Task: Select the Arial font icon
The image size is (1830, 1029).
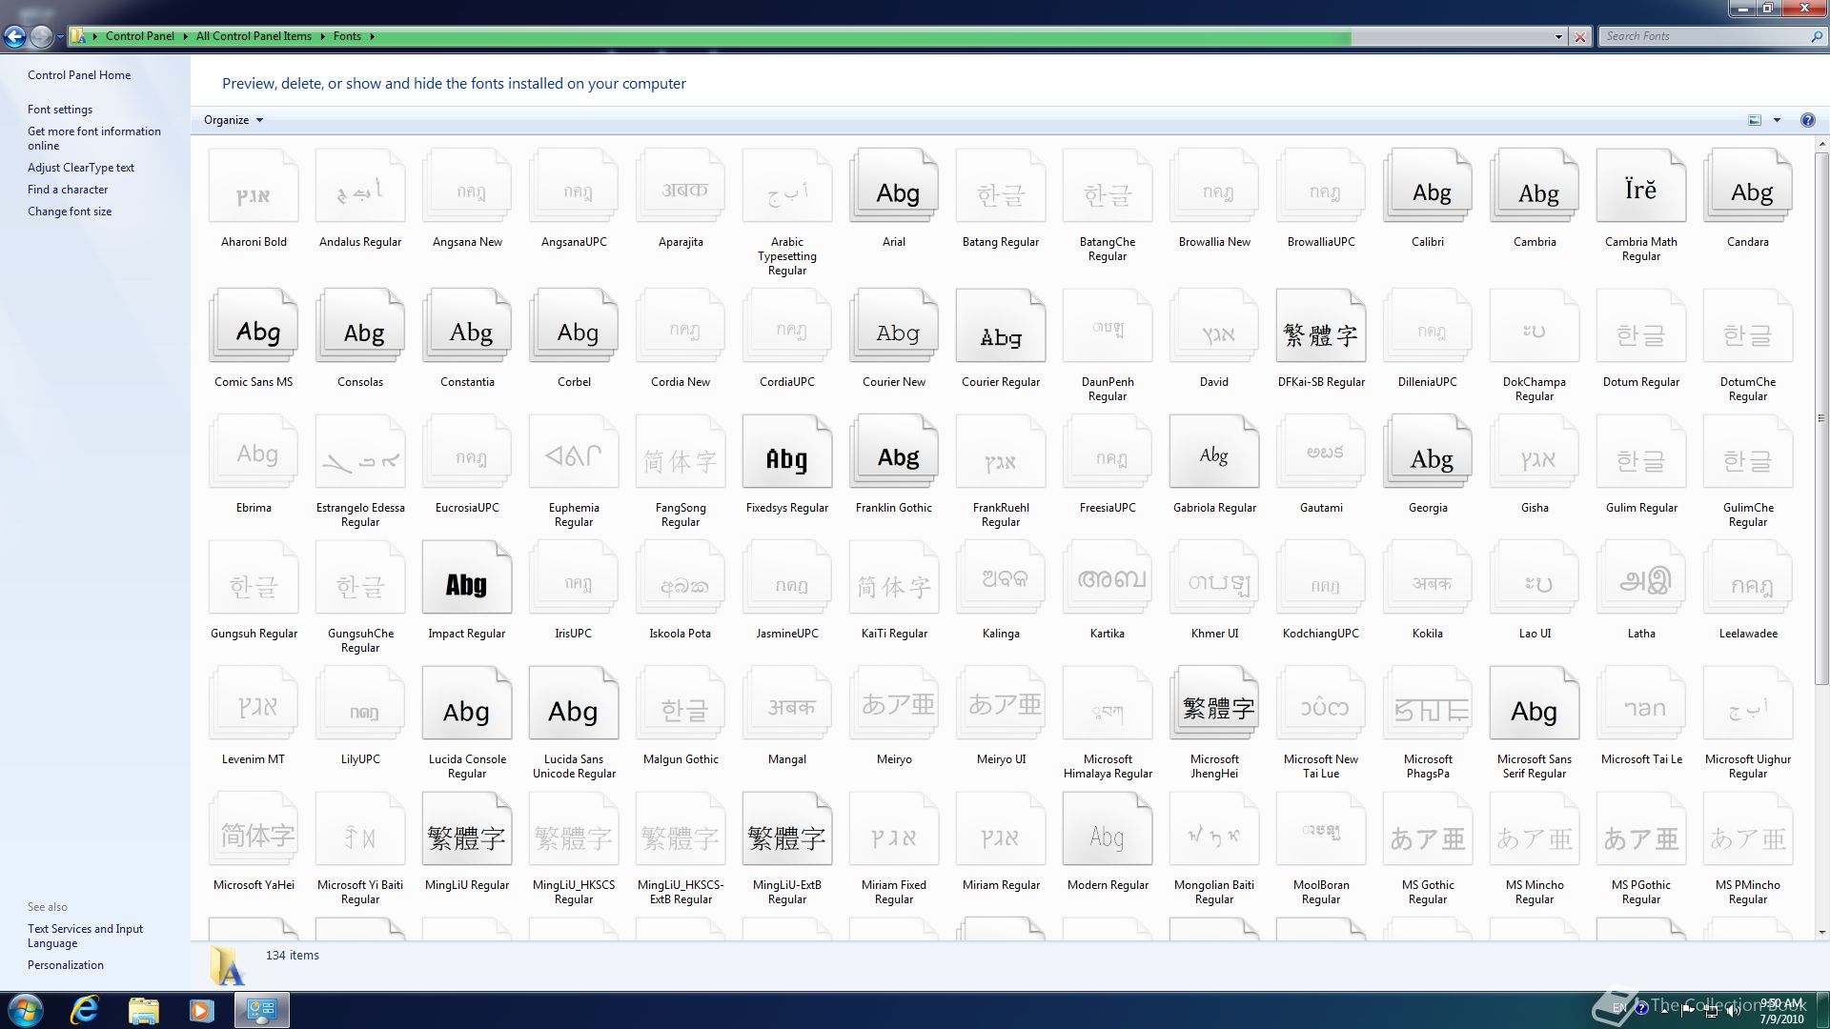Action: coord(894,187)
